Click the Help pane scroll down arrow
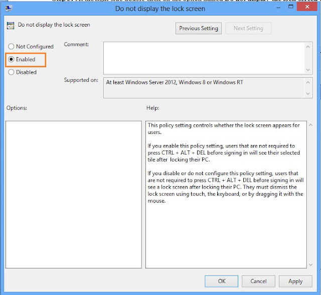This screenshot has height=295, width=321. 310,265
